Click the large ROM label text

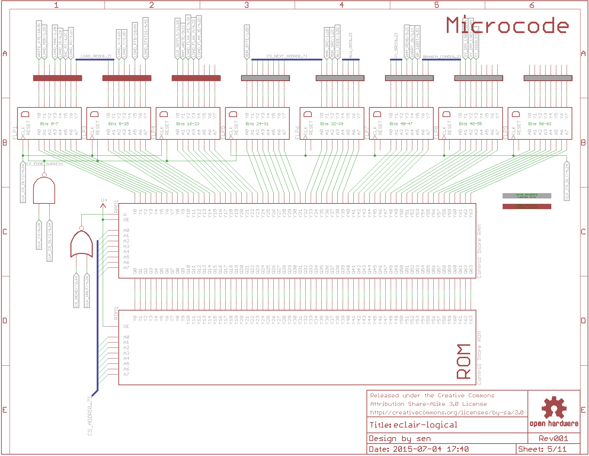(464, 361)
